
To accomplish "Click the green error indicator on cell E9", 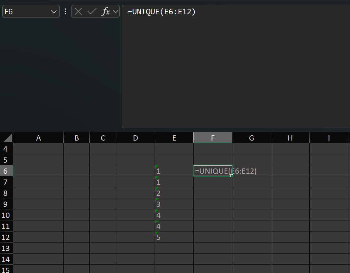I will 156,200.
